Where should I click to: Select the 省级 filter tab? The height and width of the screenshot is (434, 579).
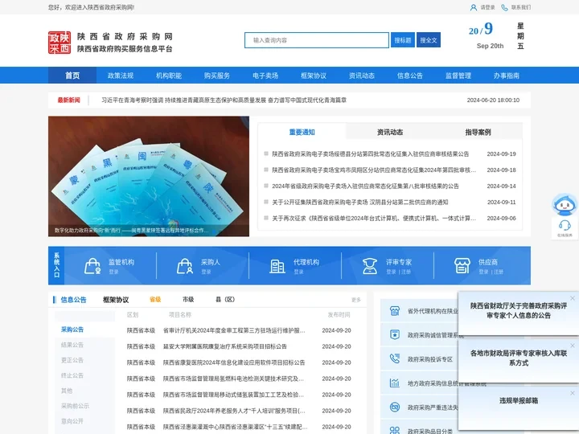(155, 299)
